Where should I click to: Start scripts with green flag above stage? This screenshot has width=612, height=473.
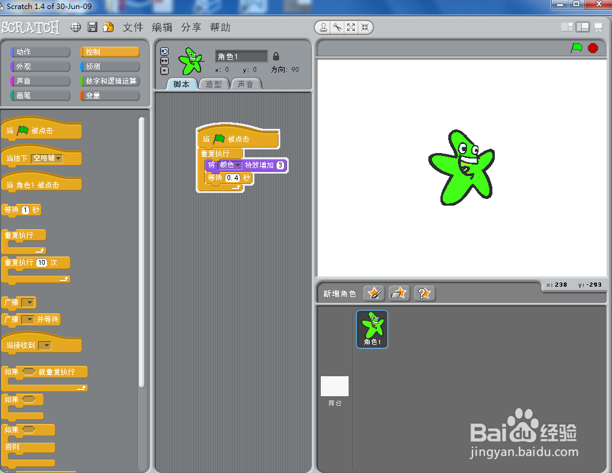pyautogui.click(x=576, y=48)
